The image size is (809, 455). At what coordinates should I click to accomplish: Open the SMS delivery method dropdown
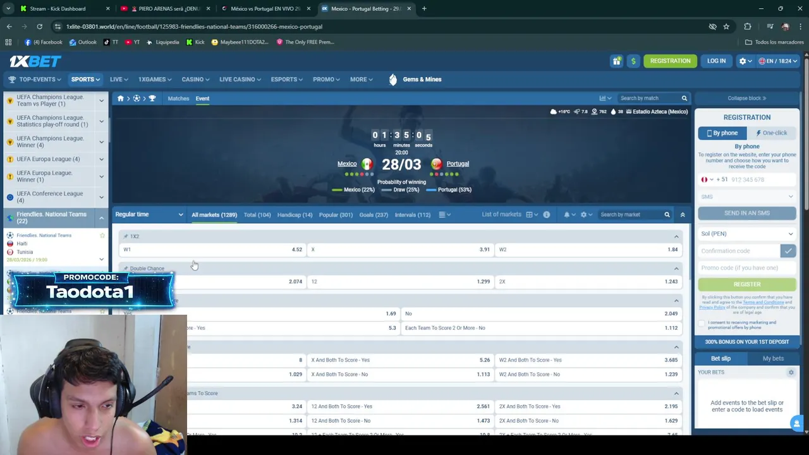(746, 197)
